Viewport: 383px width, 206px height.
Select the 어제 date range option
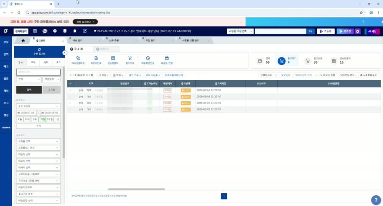(x=27, y=119)
